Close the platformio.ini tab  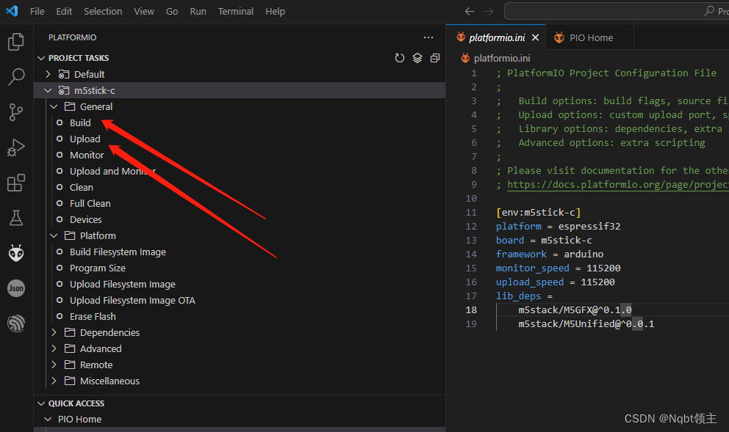click(535, 37)
